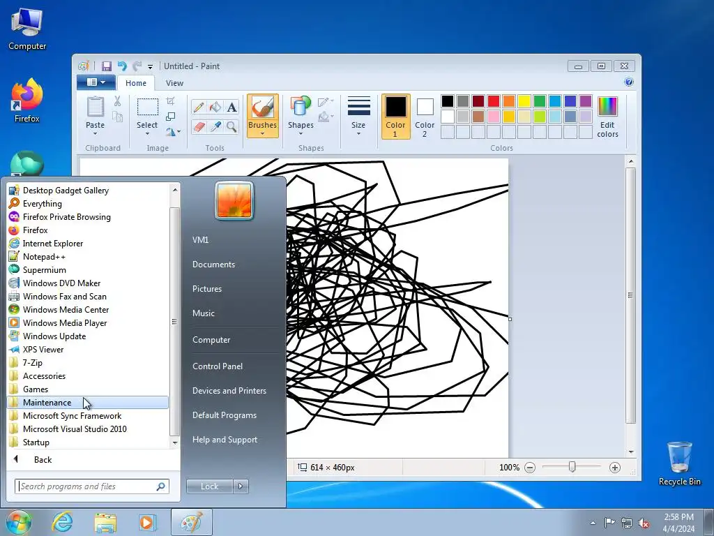Open the Paint file menu button
This screenshot has width=714, height=536.
(x=96, y=82)
